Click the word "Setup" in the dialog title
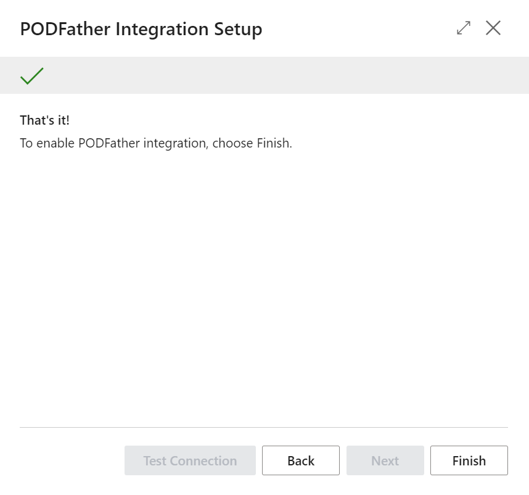Image resolution: width=529 pixels, height=495 pixels. click(238, 30)
